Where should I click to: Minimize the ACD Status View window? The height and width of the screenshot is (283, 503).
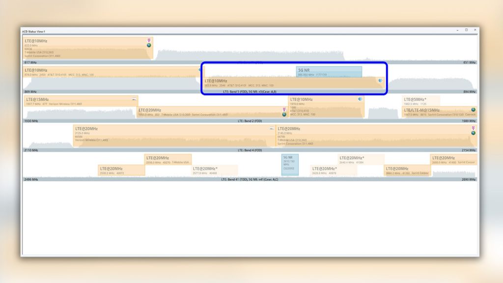pyautogui.click(x=457, y=30)
